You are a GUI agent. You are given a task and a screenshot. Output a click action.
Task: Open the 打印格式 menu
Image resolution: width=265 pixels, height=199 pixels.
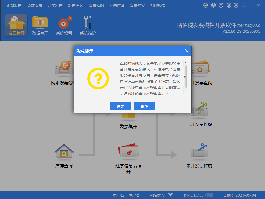pyautogui.click(x=158, y=5)
